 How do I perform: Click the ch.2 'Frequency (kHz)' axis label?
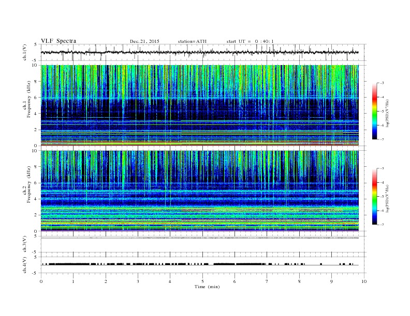(29, 185)
